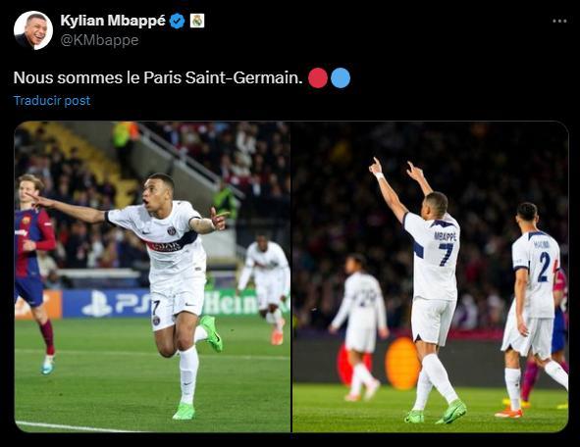Click the MBAPPE name on jersey back
The image size is (580, 447).
click(x=446, y=235)
